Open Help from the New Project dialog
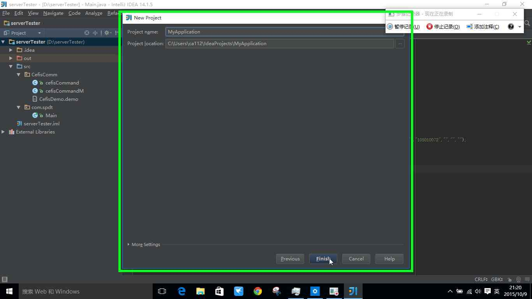Image resolution: width=532 pixels, height=299 pixels. point(389,259)
